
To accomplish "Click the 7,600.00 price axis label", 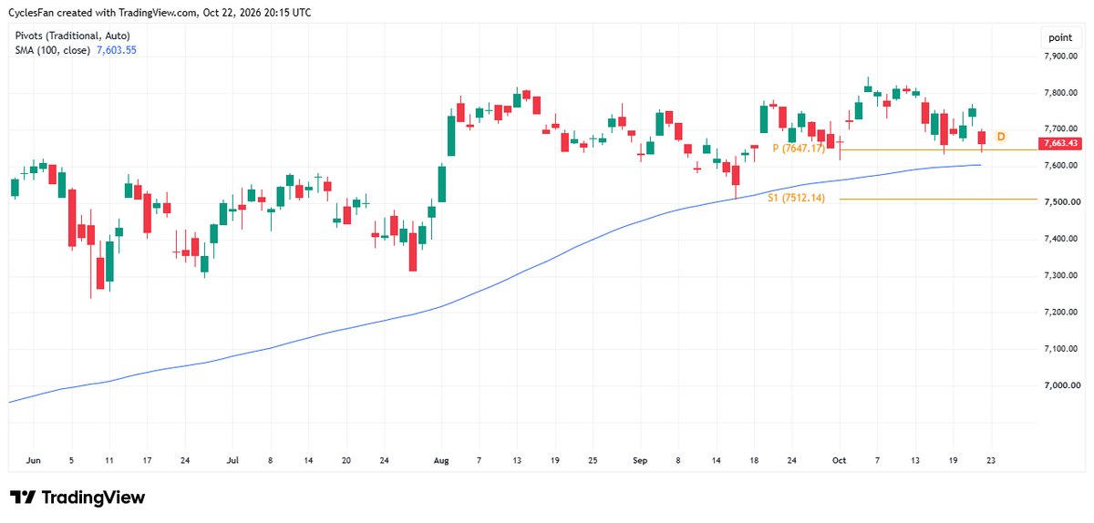I will coord(1061,166).
